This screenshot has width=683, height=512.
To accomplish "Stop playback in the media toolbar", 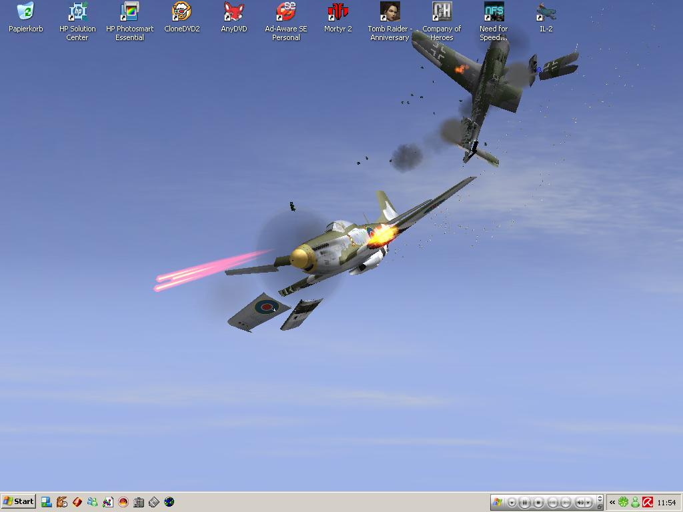I will pos(538,503).
